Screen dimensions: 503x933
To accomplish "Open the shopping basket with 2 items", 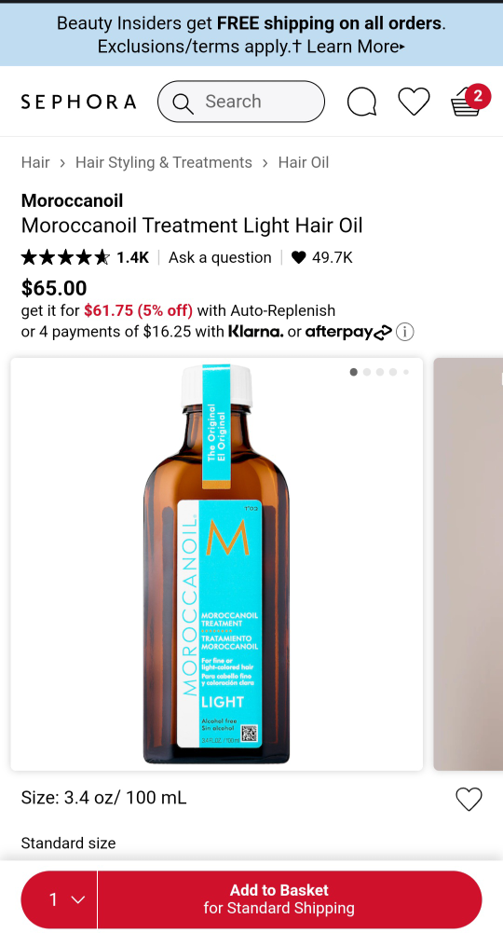I will (x=469, y=100).
